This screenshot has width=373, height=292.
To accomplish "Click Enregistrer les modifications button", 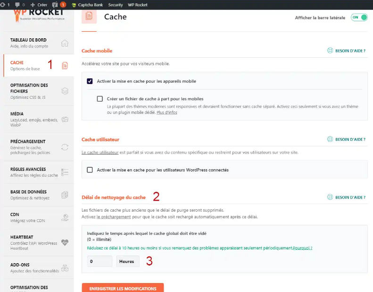I will (x=123, y=288).
